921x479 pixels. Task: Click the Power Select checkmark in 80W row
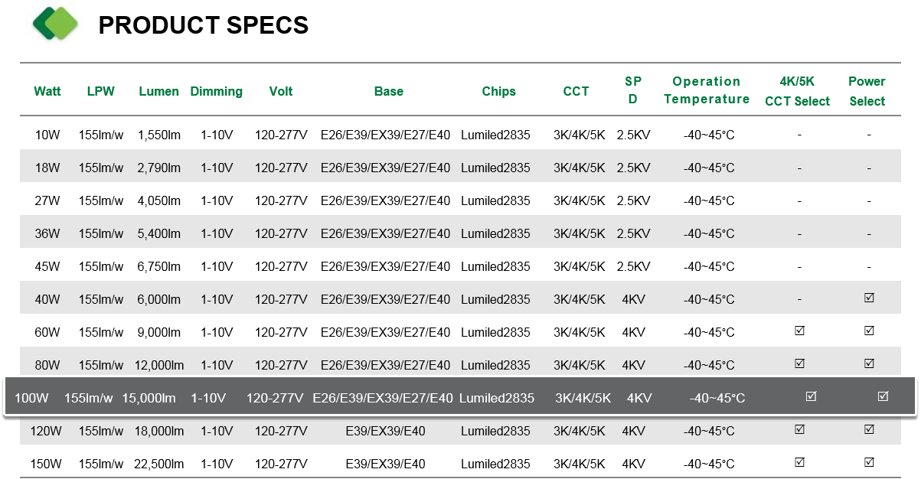click(x=869, y=363)
